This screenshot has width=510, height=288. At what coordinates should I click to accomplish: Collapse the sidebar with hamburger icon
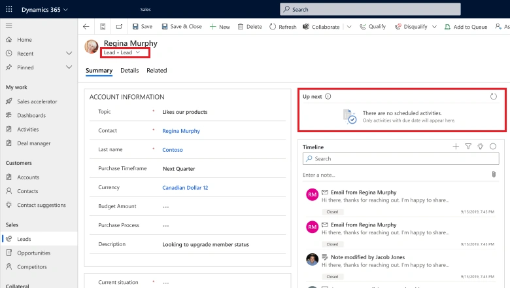8,26
